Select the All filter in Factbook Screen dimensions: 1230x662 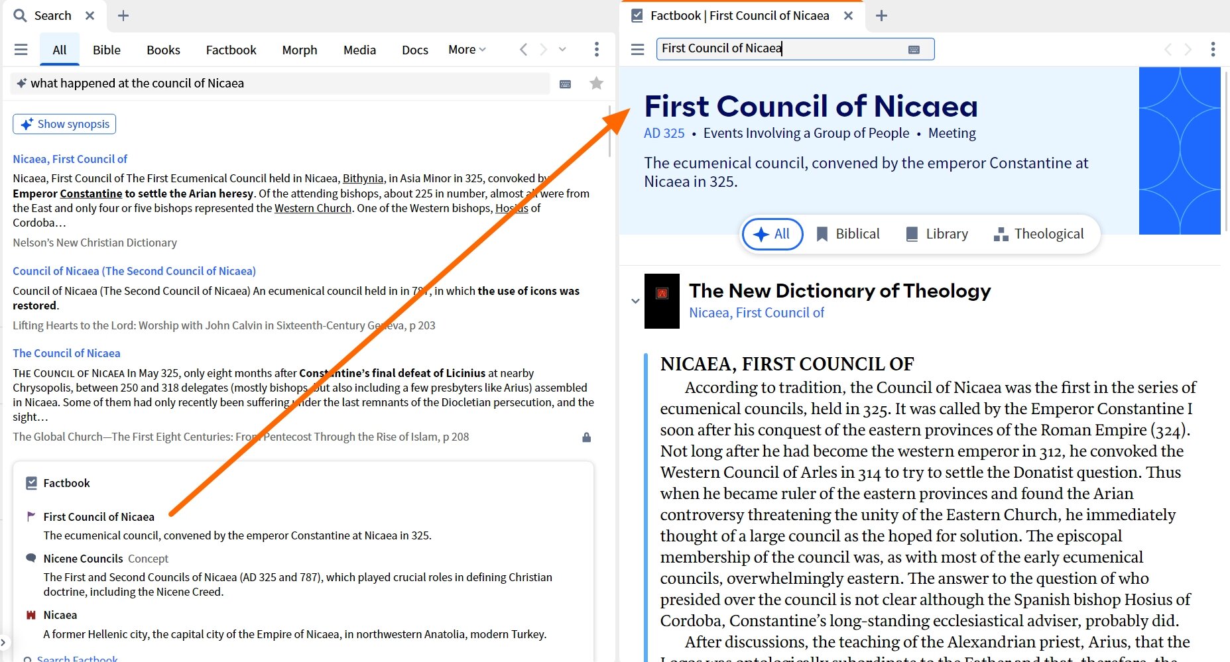point(772,234)
